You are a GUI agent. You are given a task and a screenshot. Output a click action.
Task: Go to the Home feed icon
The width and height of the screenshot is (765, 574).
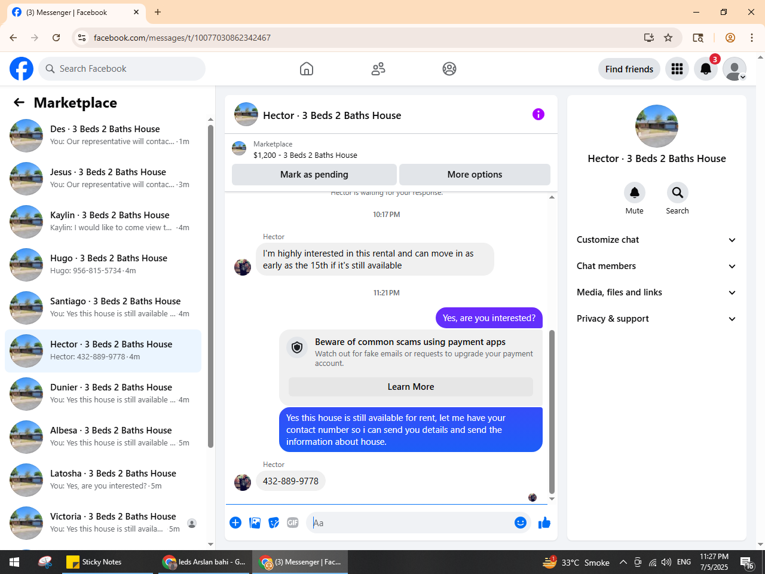coord(307,69)
